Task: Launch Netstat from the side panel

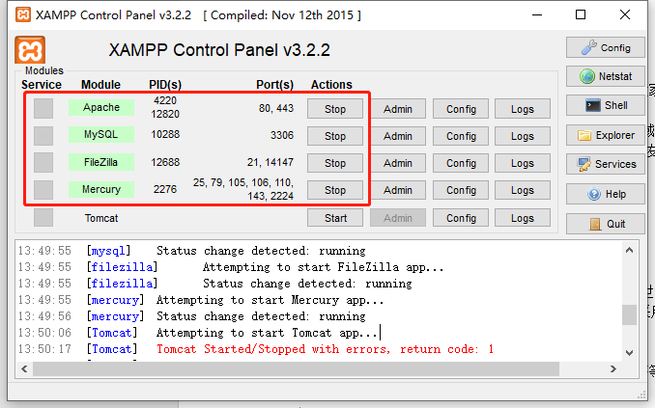Action: pos(606,76)
